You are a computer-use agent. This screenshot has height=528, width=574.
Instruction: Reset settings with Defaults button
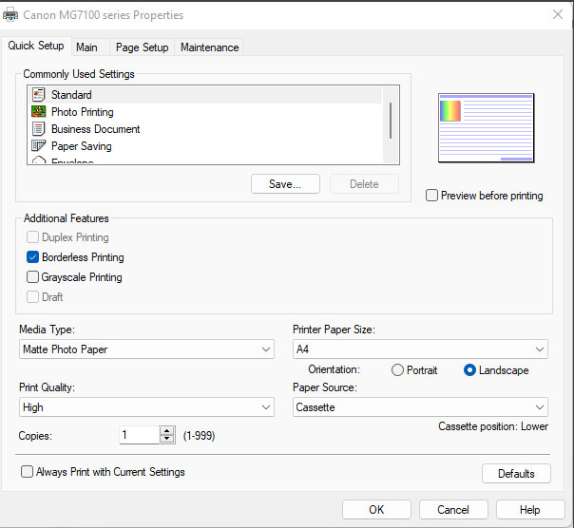[x=516, y=474]
